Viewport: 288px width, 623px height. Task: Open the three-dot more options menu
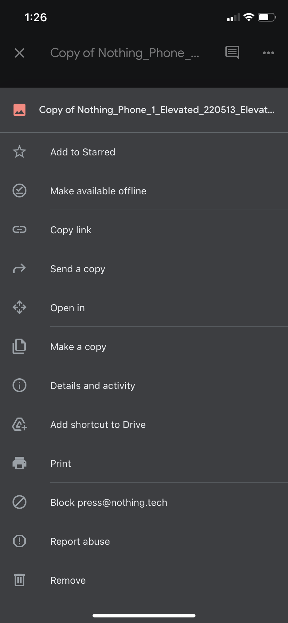click(x=269, y=53)
